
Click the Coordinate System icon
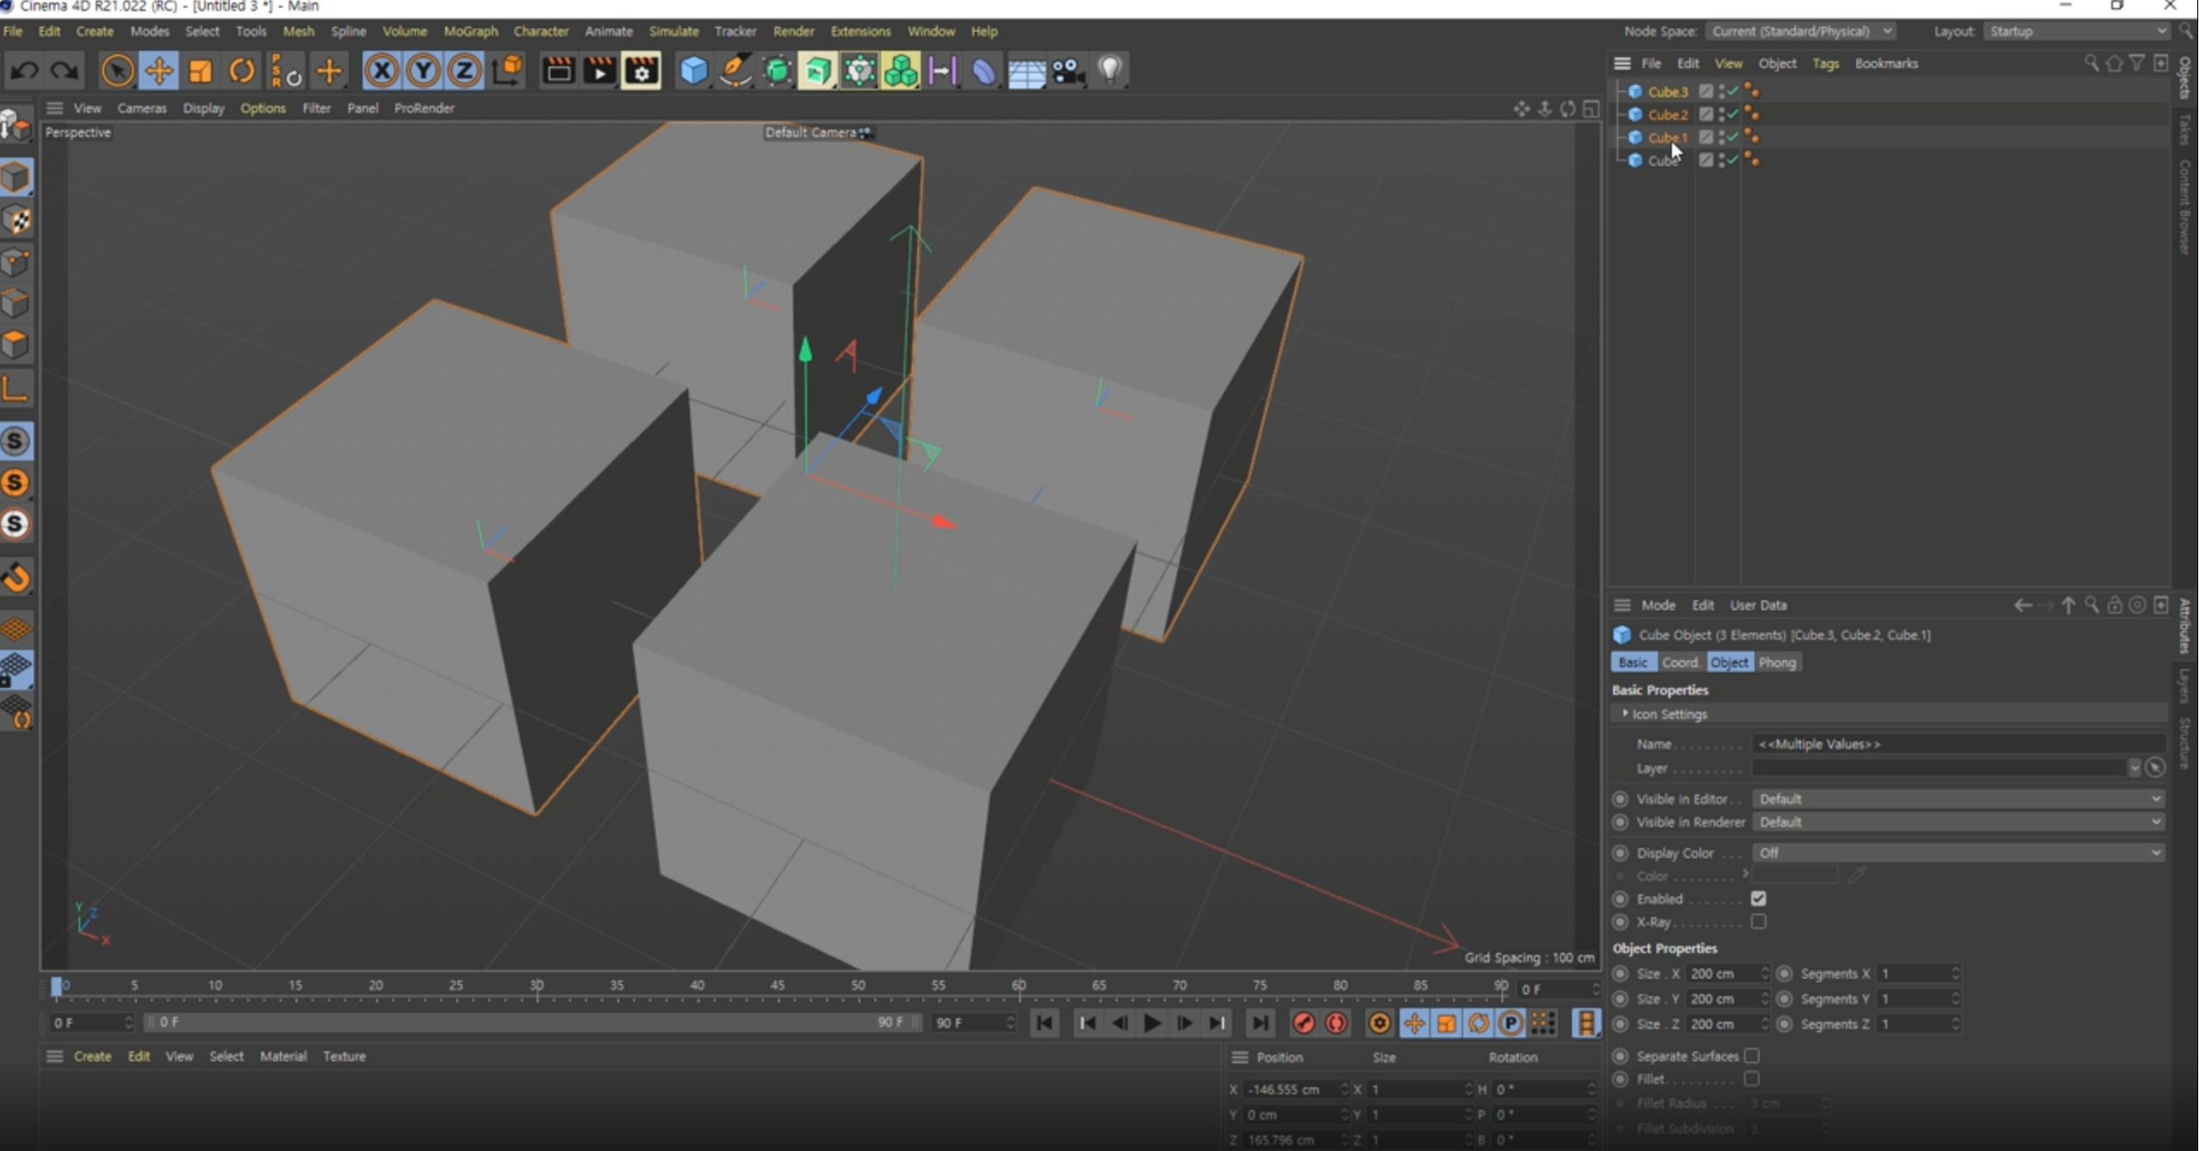508,71
